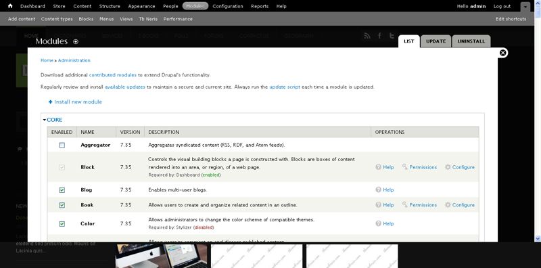Click the Permissions key icon in Block row
The image size is (541, 268).
pyautogui.click(x=404, y=166)
